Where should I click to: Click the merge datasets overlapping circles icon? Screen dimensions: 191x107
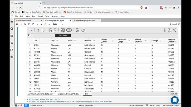(x=69, y=30)
